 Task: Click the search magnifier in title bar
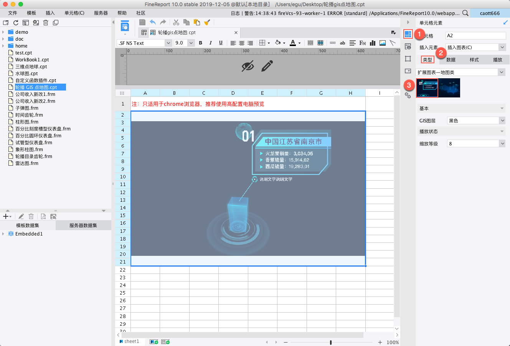[x=465, y=13]
